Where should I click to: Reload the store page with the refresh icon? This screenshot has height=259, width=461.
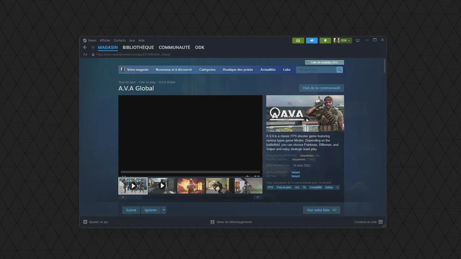85,55
